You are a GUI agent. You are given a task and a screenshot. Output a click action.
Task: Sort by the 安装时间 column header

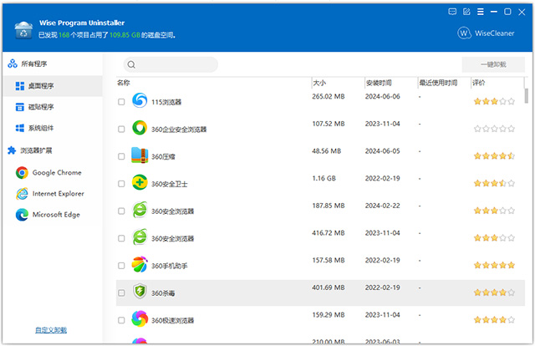point(379,83)
